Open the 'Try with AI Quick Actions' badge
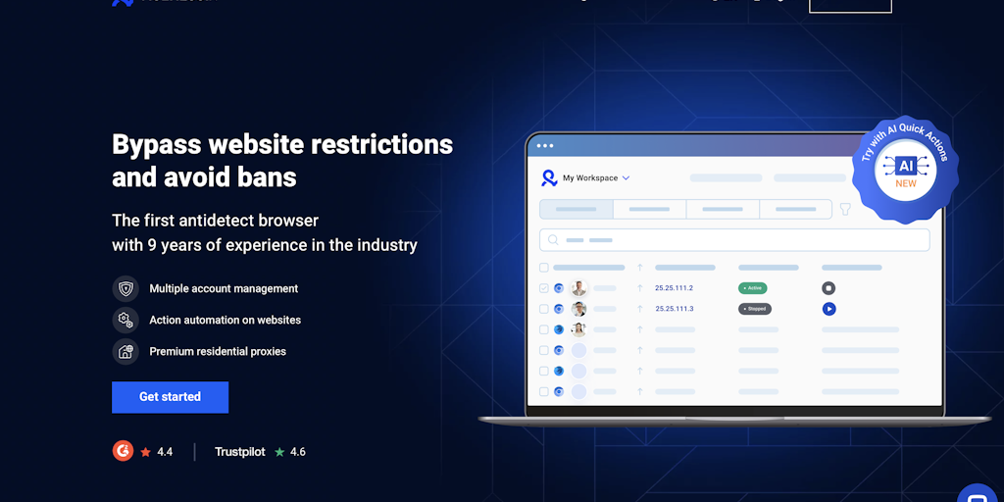Screen dimensions: 1004x502 coord(905,170)
